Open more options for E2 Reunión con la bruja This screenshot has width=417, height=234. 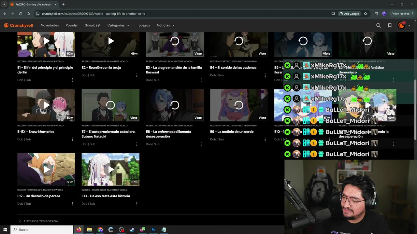coord(137,75)
